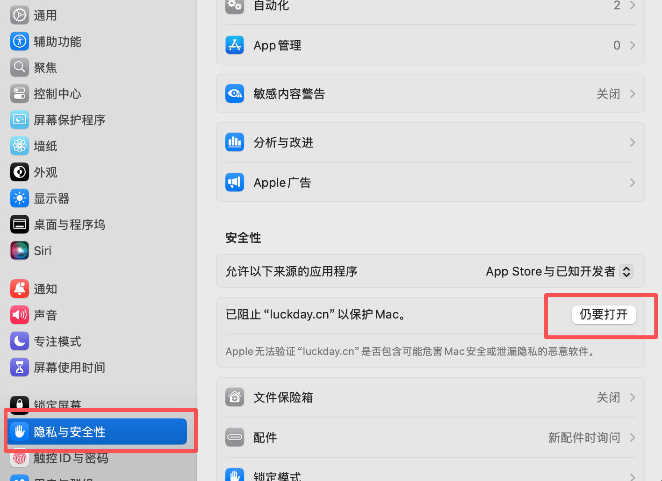Open the 屏幕使用时间 hourglass icon
Screen dimensions: 662x481
click(20, 368)
